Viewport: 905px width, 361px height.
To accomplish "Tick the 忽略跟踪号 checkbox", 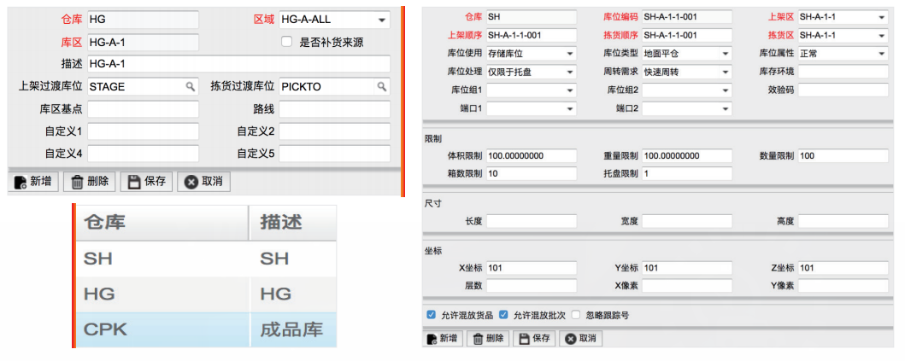I will click(x=576, y=315).
